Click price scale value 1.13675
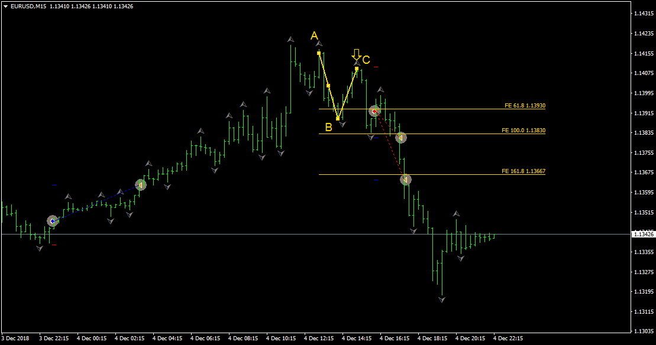The image size is (656, 345). [x=644, y=172]
